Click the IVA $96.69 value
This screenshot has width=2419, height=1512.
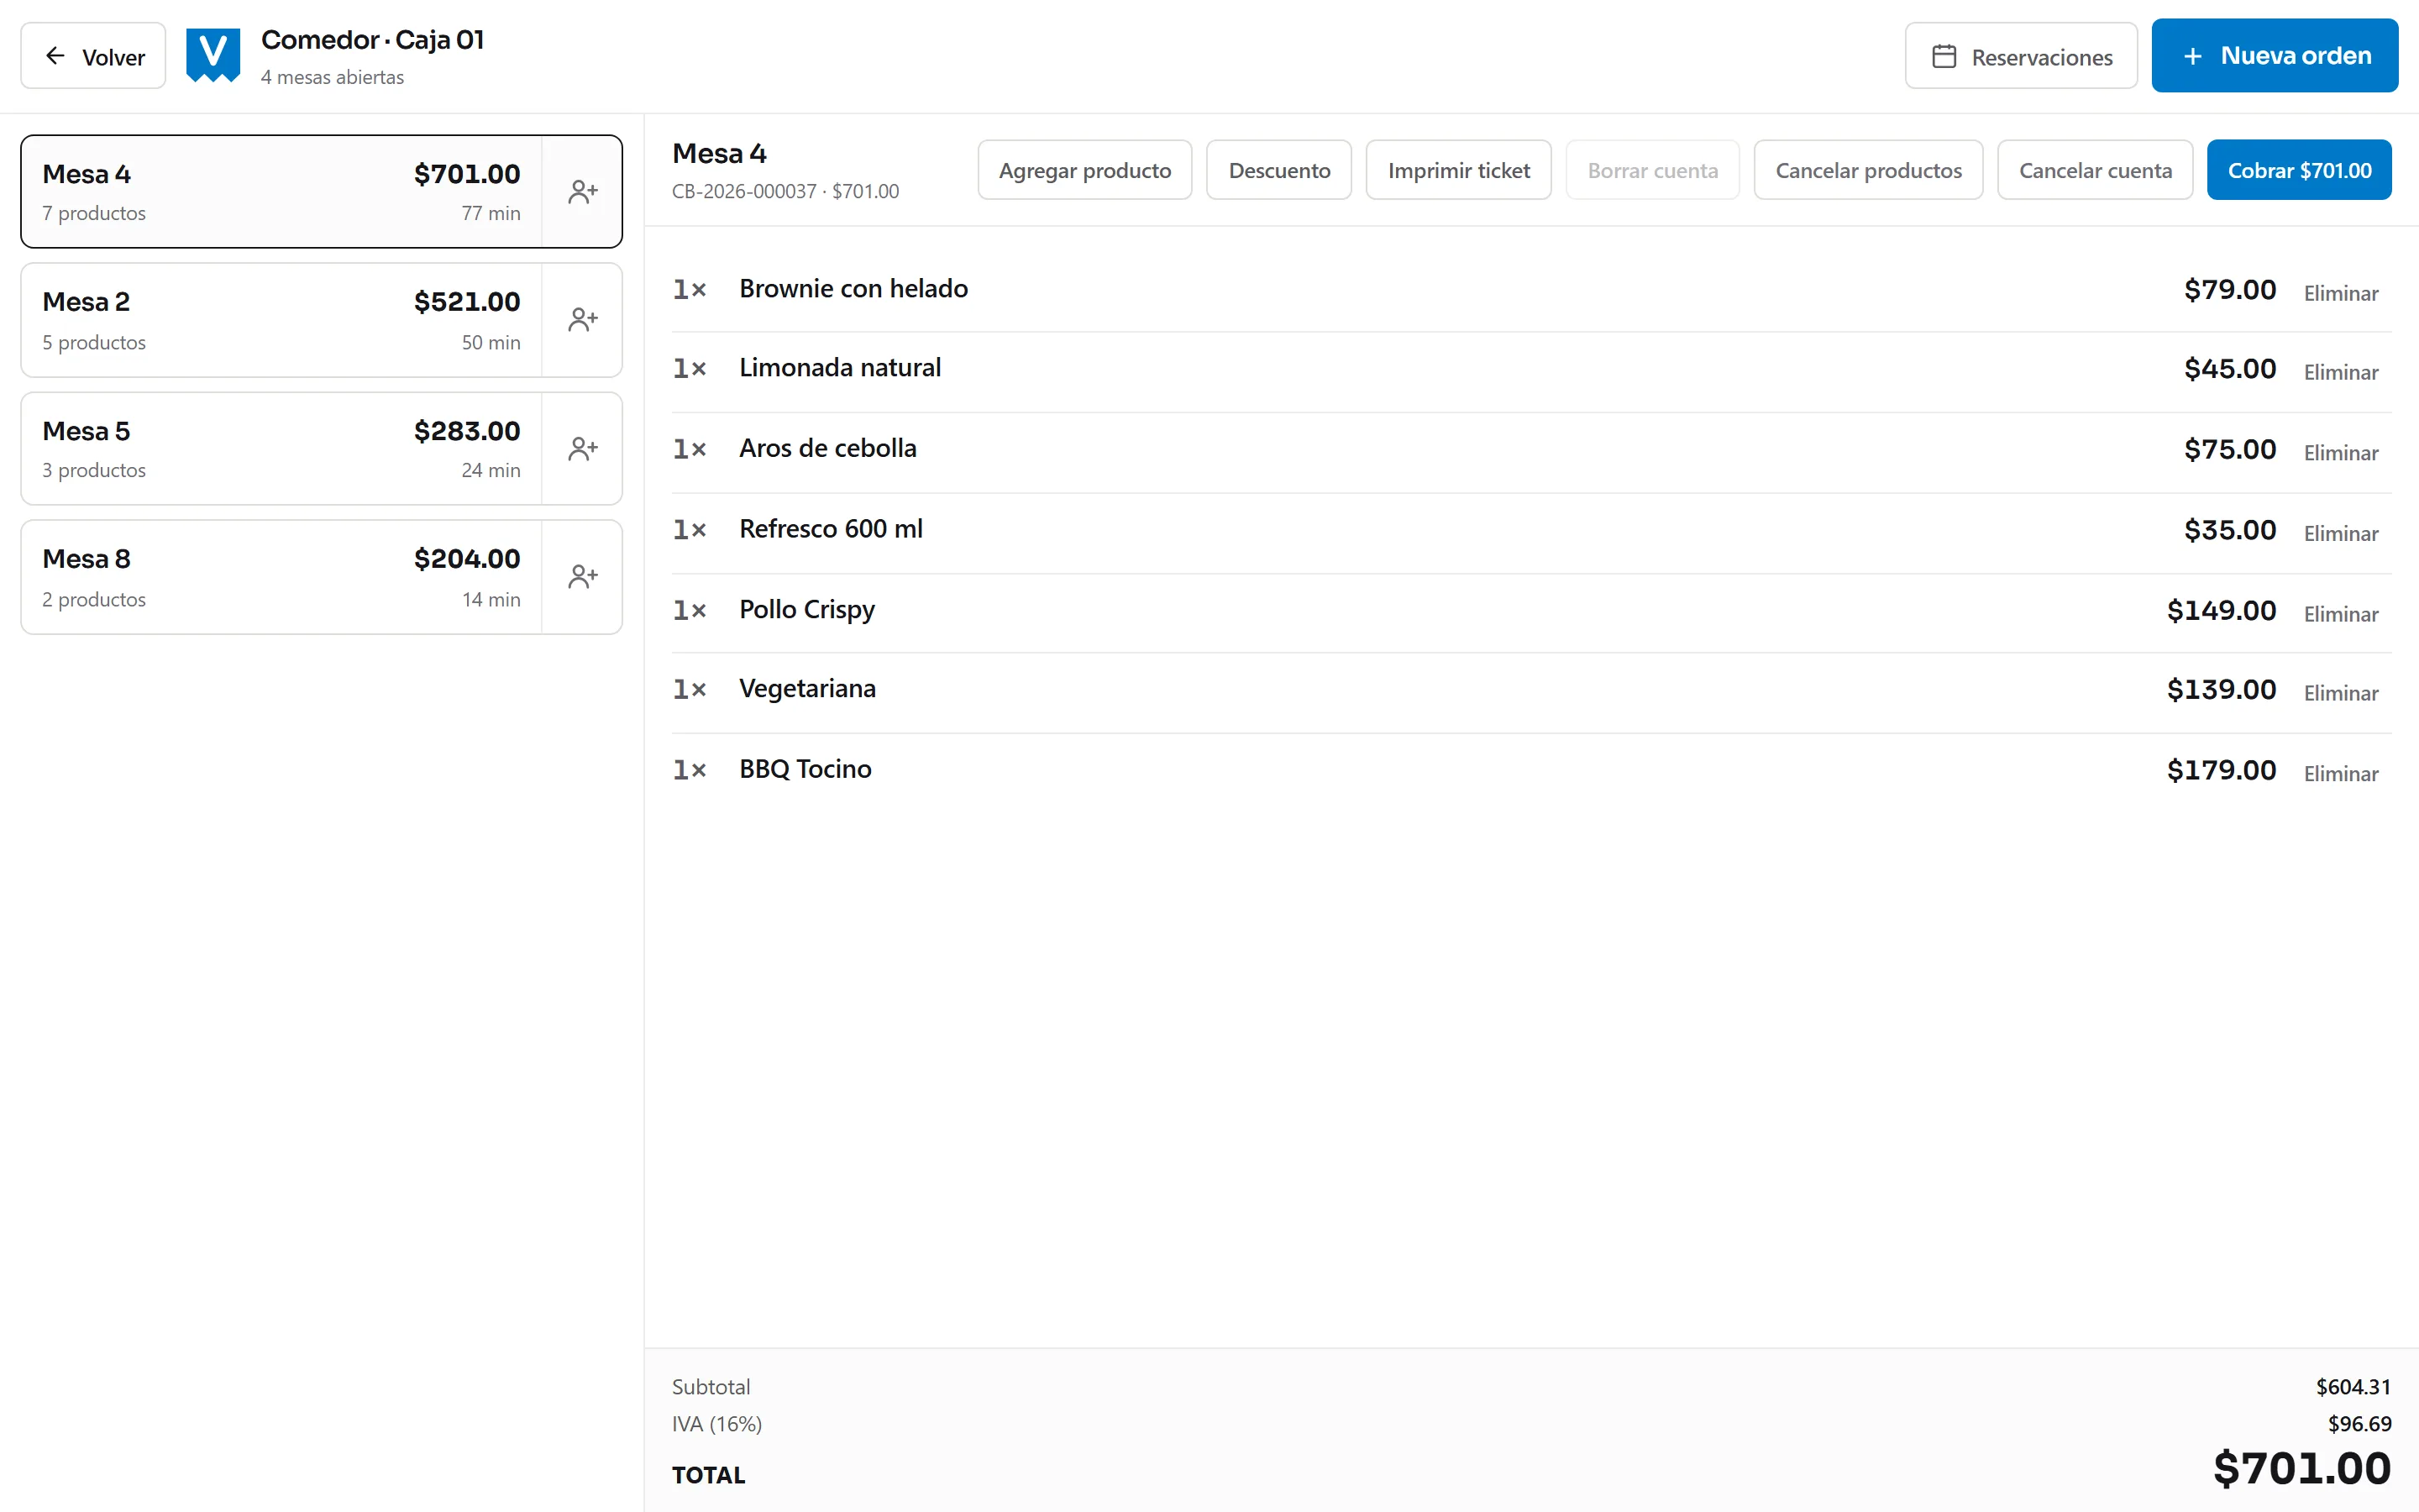click(x=2359, y=1424)
